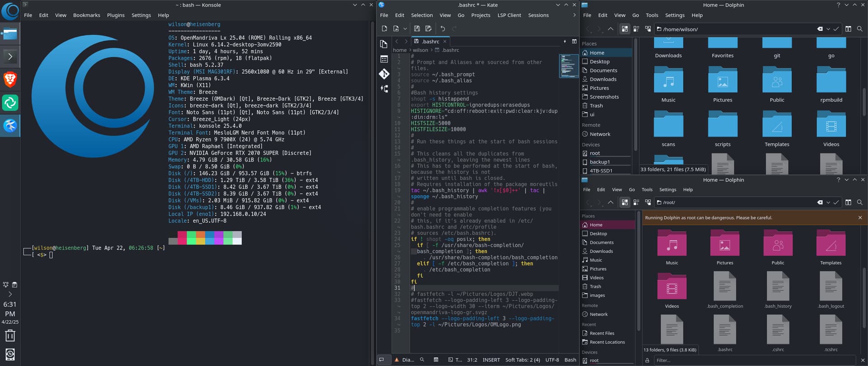Undo the last edit in Kate
868x366 pixels.
click(x=443, y=28)
